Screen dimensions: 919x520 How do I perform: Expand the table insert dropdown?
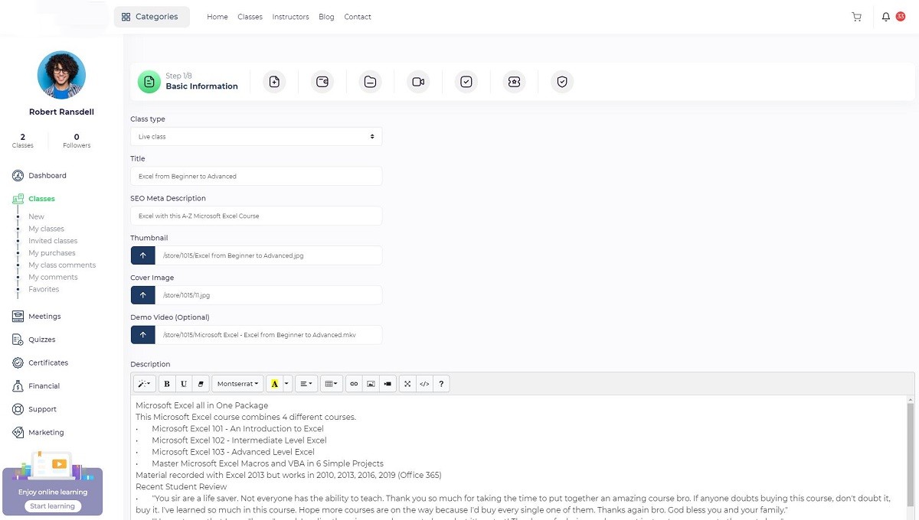(331, 384)
